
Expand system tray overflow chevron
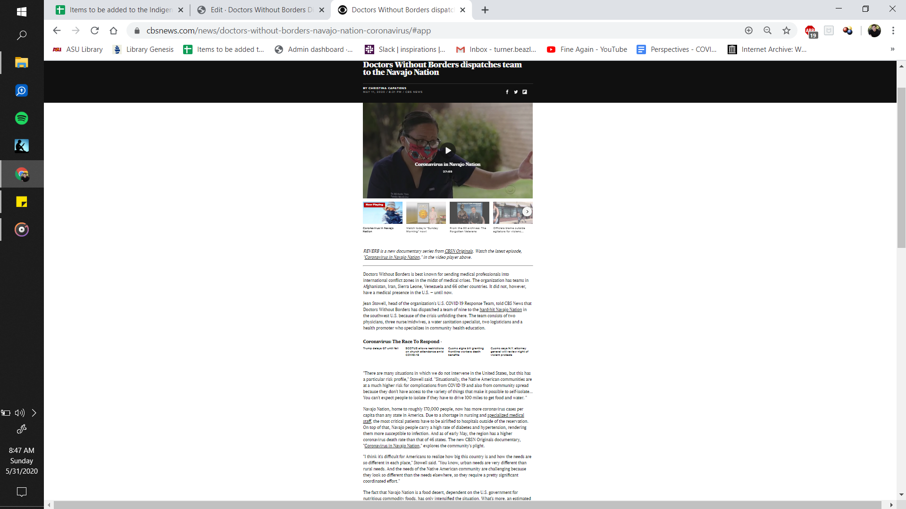[x=34, y=413]
